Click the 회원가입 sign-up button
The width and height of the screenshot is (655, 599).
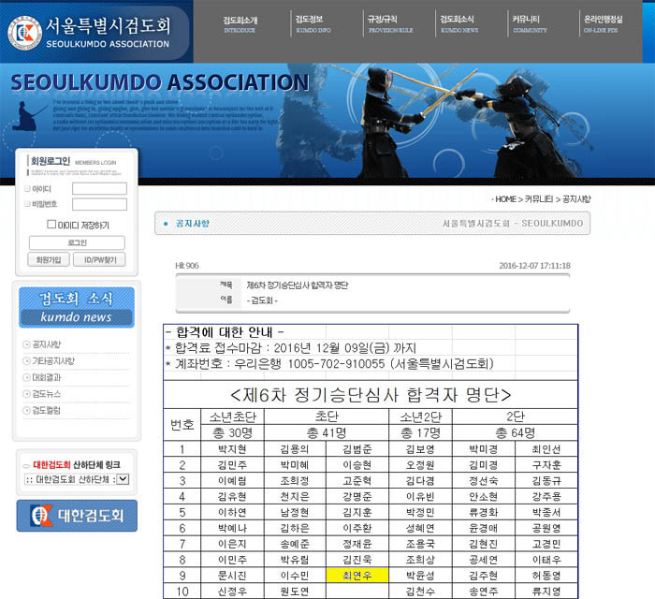[49, 259]
